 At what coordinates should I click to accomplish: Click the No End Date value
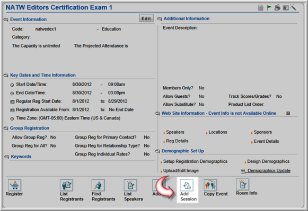pos(121,109)
